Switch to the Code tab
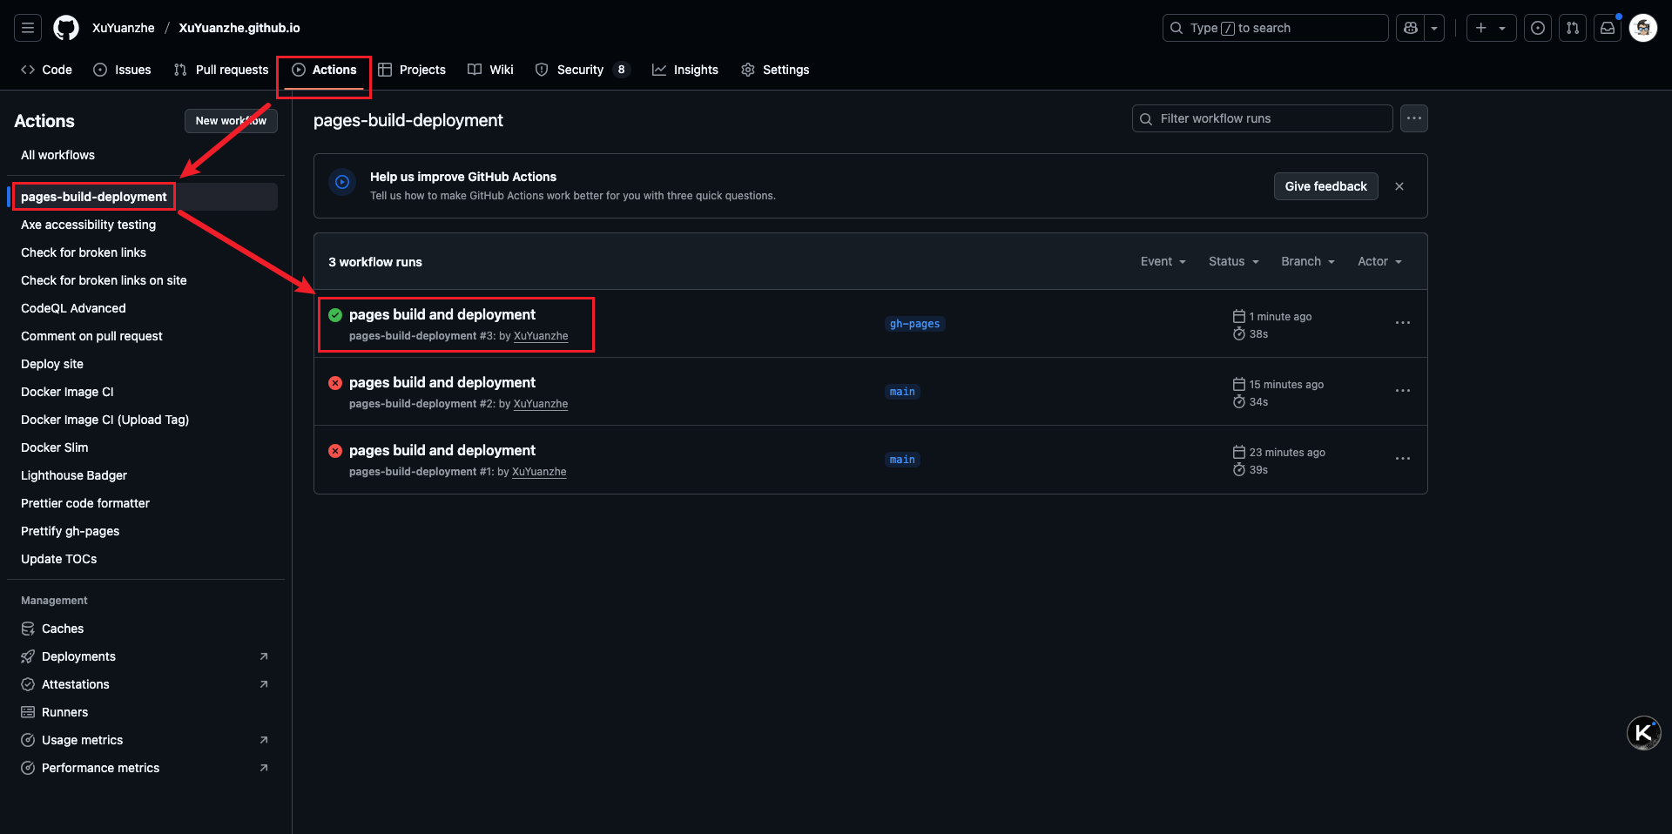 click(47, 70)
